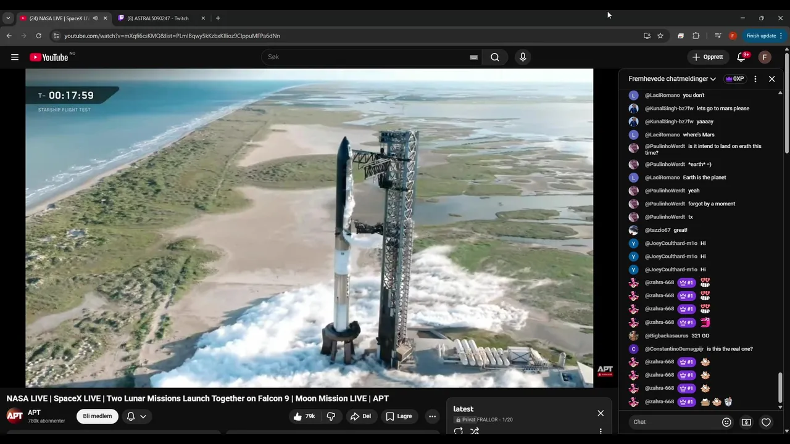Switch to the ASTRAL5090247 Twitch tab
The height and width of the screenshot is (444, 790).
(x=158, y=18)
